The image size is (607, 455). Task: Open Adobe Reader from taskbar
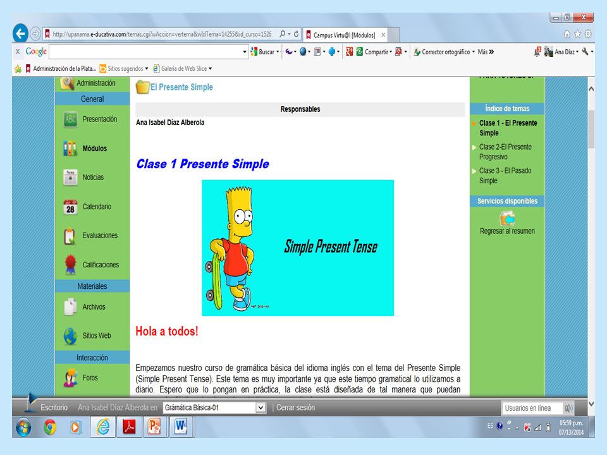pos(129,427)
